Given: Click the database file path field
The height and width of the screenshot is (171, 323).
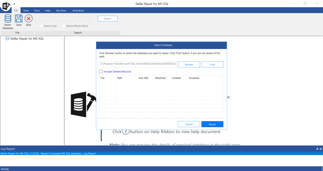Looking at the screenshot, I should tap(138, 64).
